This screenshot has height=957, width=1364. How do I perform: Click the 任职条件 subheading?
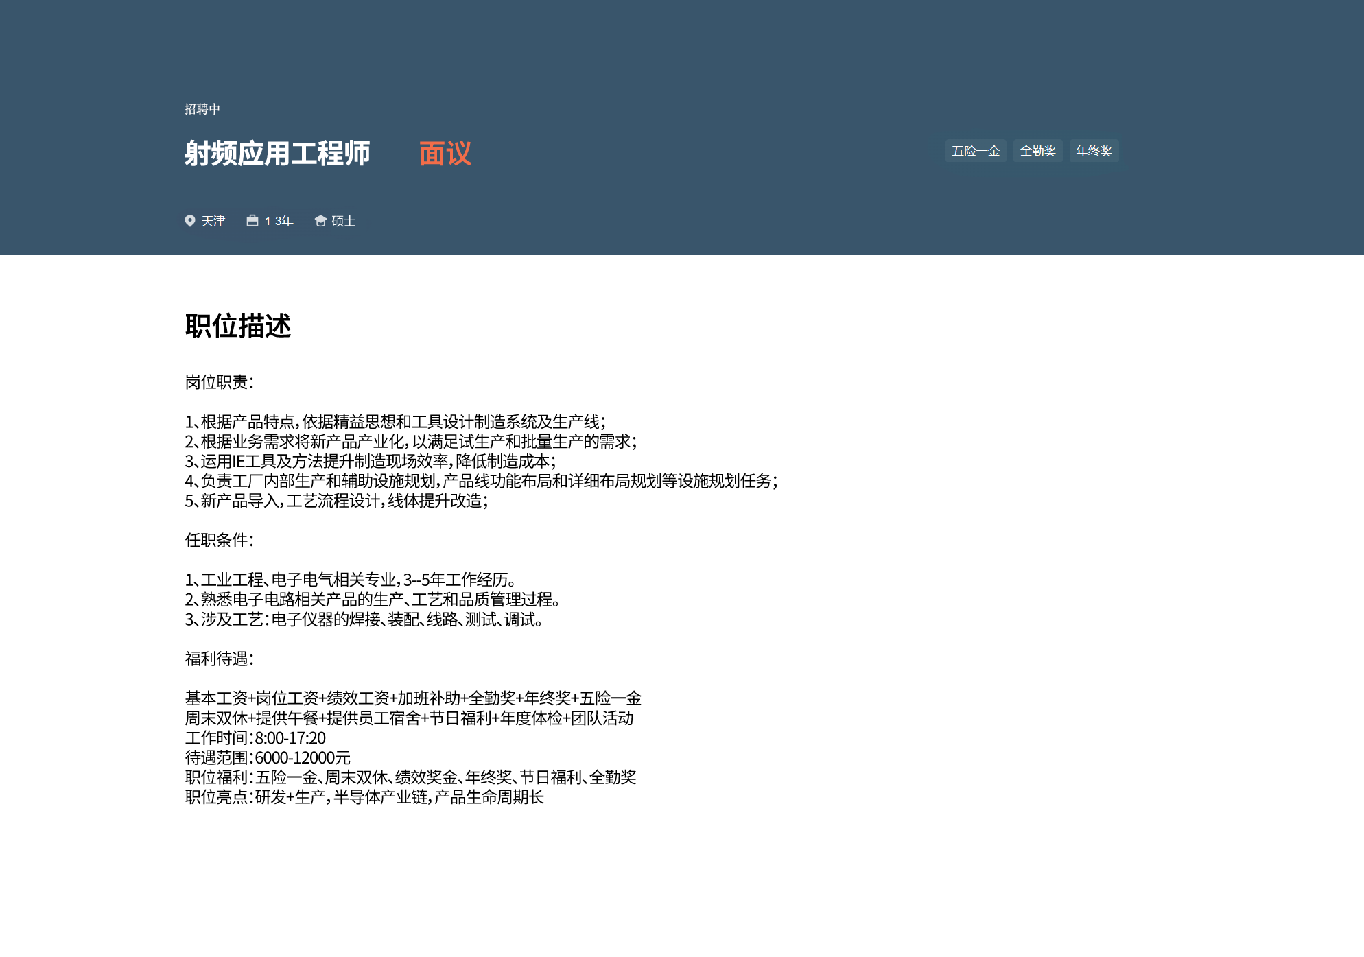pos(220,541)
